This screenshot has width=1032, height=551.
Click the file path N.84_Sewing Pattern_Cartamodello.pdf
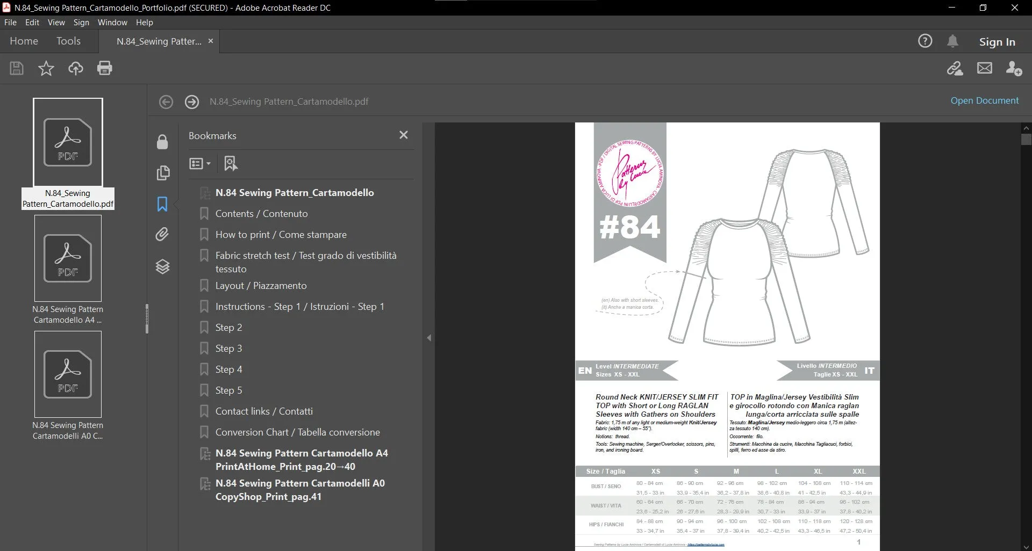click(x=289, y=102)
